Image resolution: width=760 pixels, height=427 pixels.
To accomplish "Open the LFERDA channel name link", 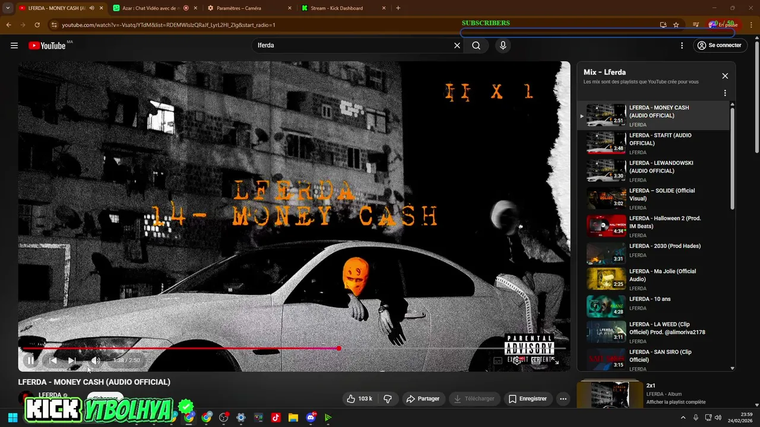I will tap(50, 395).
